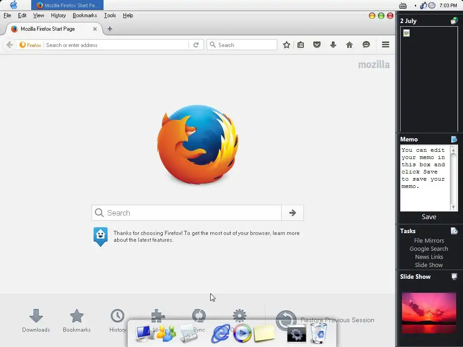Open the News Links task
The height and width of the screenshot is (347, 463).
429,257
